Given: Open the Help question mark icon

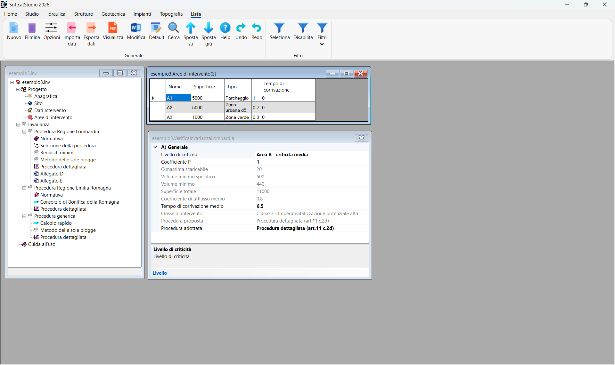Looking at the screenshot, I should coord(225,28).
